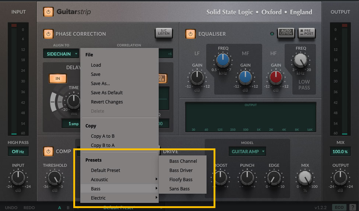
Task: Click the delay Time knob
Action: pyautogui.click(x=74, y=101)
